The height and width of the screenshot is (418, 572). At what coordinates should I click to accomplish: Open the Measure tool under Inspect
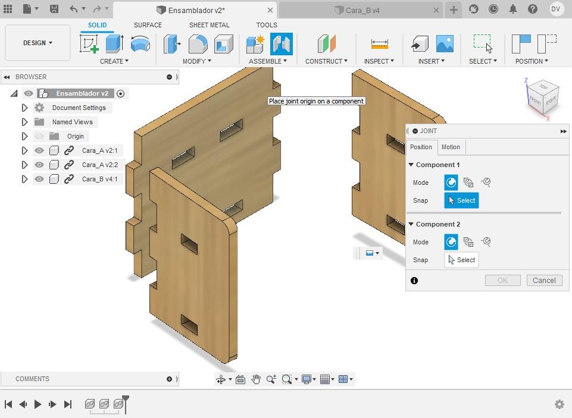click(379, 44)
